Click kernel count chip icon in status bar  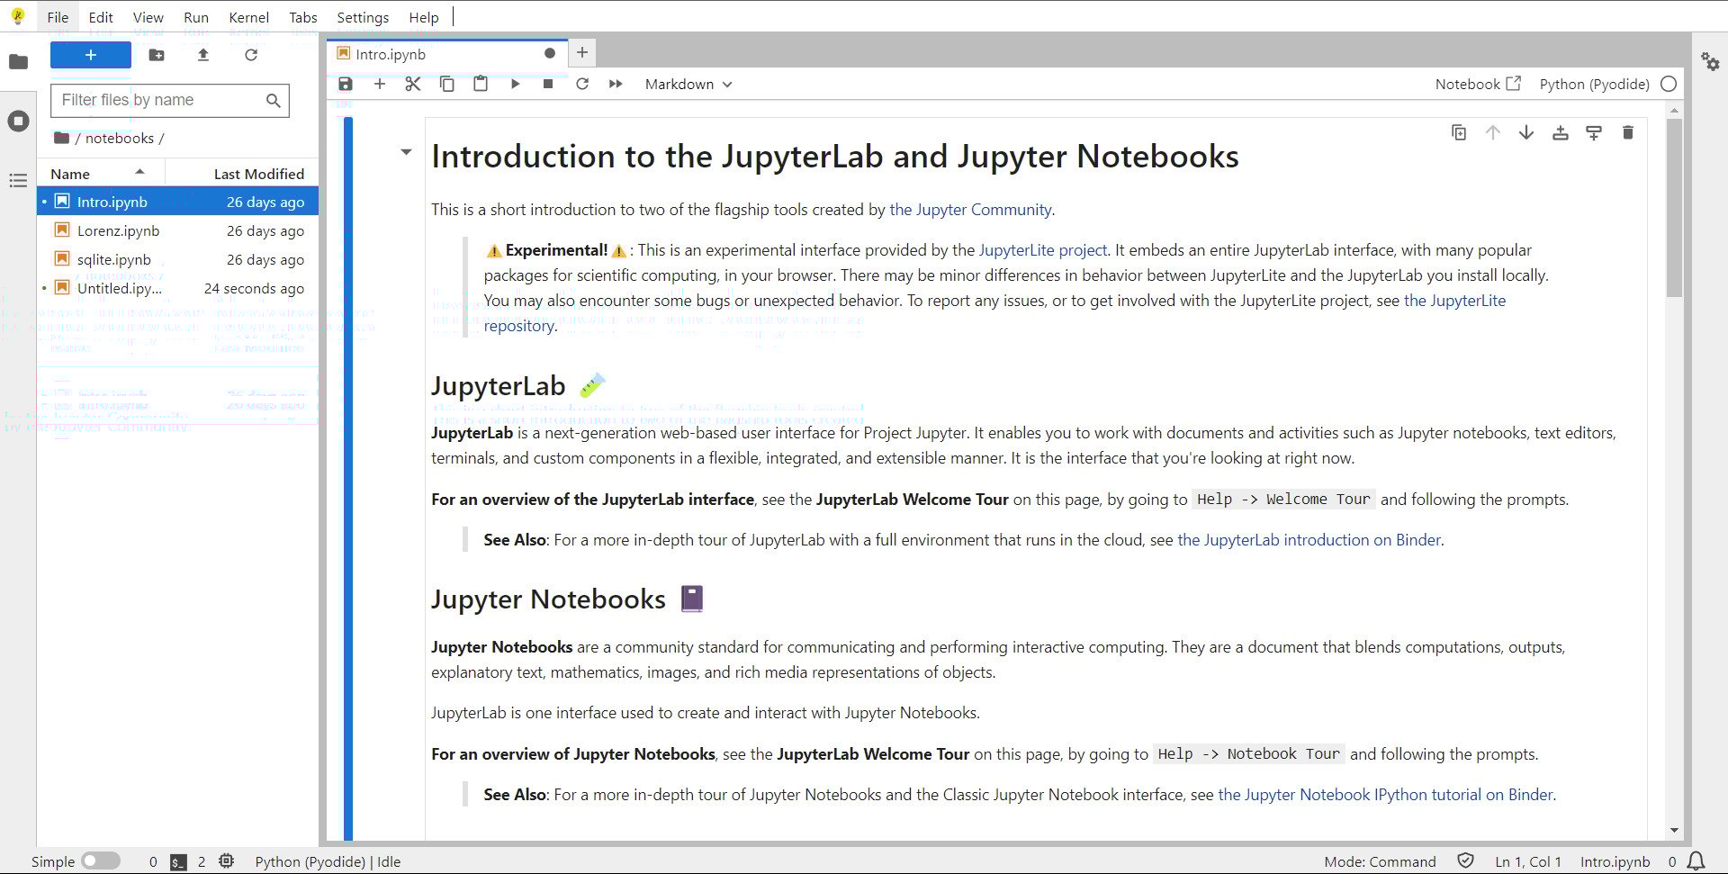click(x=227, y=861)
